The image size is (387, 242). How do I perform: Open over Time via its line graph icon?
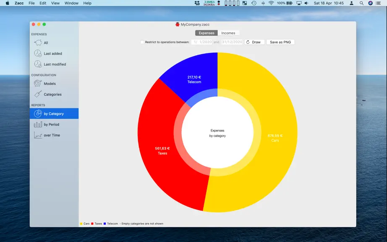38,135
